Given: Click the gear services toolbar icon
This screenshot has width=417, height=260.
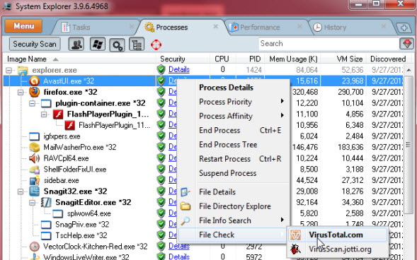Looking at the screenshot, I should 117,45.
